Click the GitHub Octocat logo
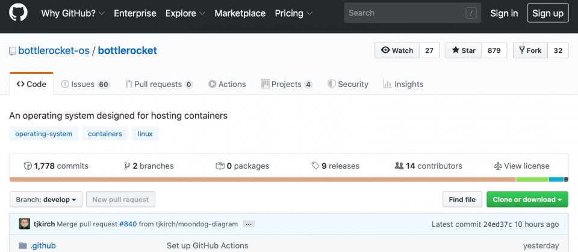 pyautogui.click(x=18, y=13)
